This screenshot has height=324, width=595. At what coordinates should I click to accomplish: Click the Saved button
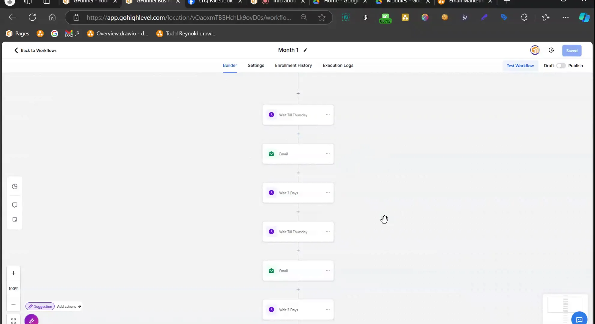[x=572, y=51]
